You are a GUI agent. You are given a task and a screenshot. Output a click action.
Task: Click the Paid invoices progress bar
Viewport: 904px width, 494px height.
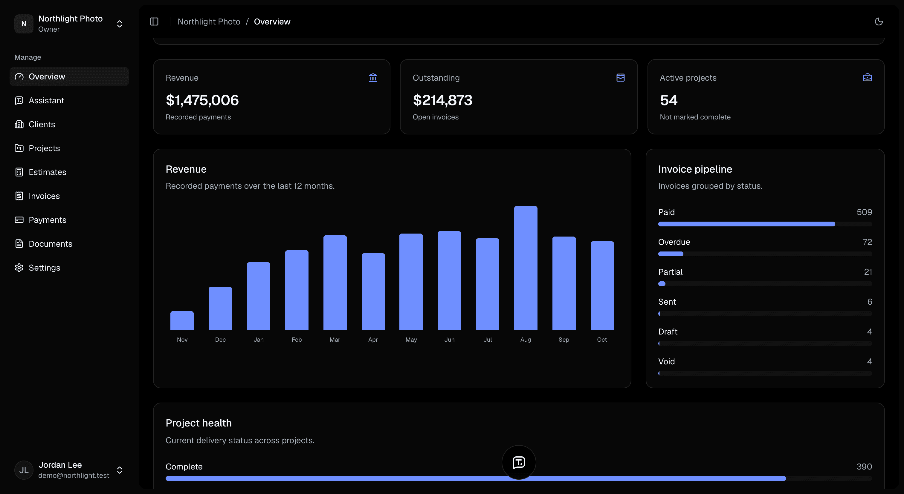tap(765, 224)
